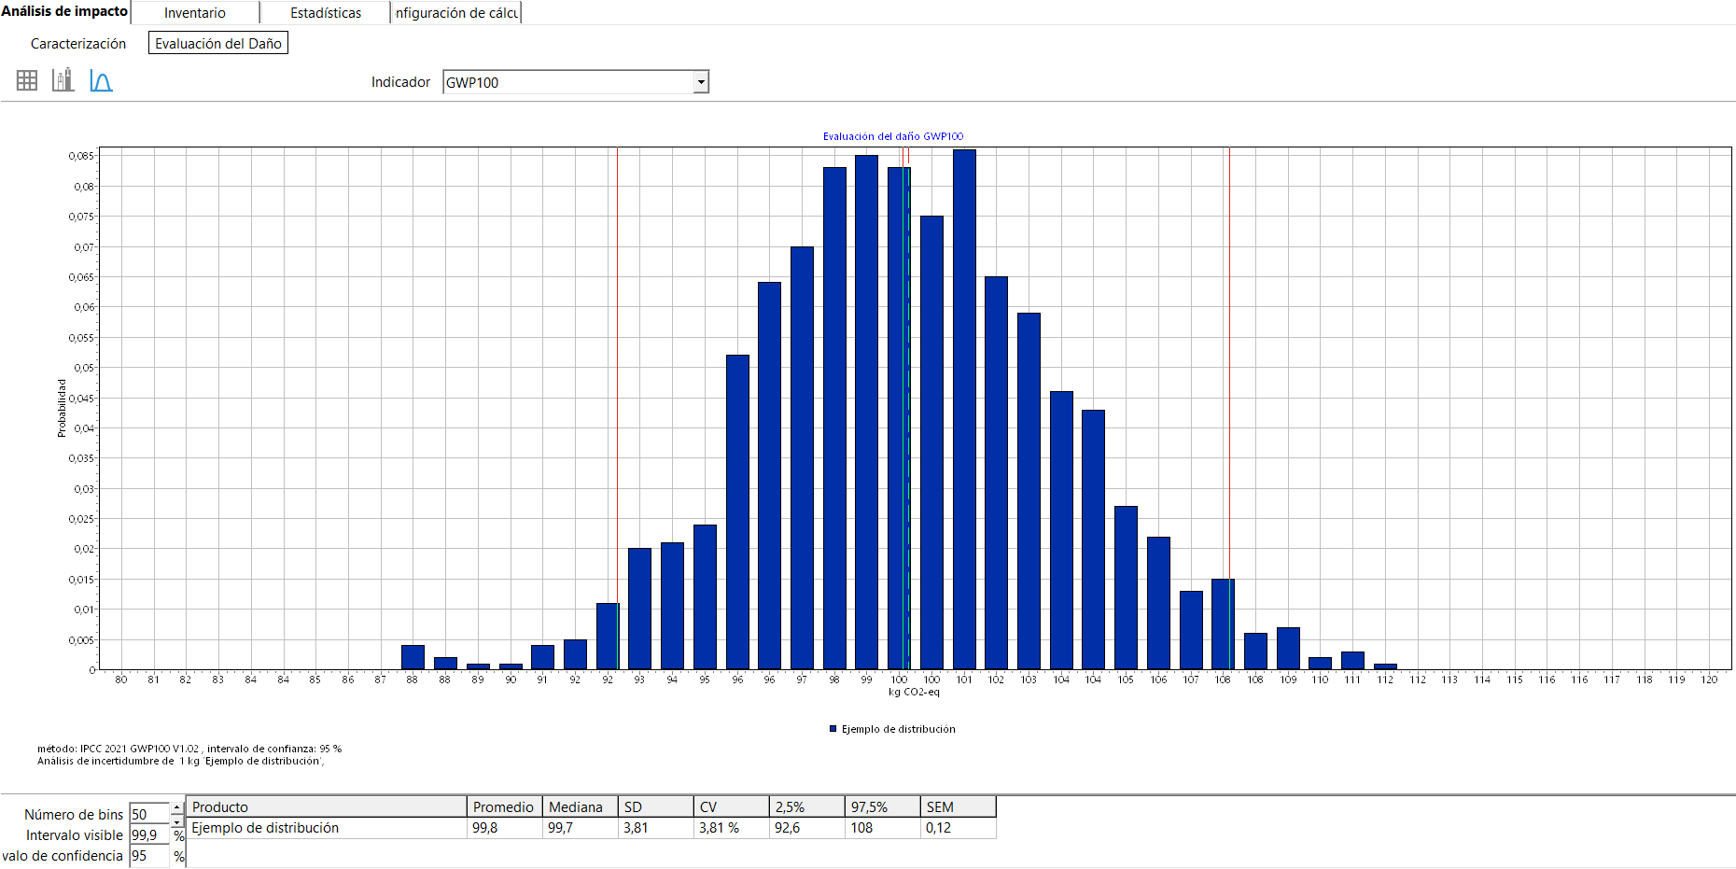Click the SEM value 0,12
Screen dimensions: 1736x869
[958, 828]
